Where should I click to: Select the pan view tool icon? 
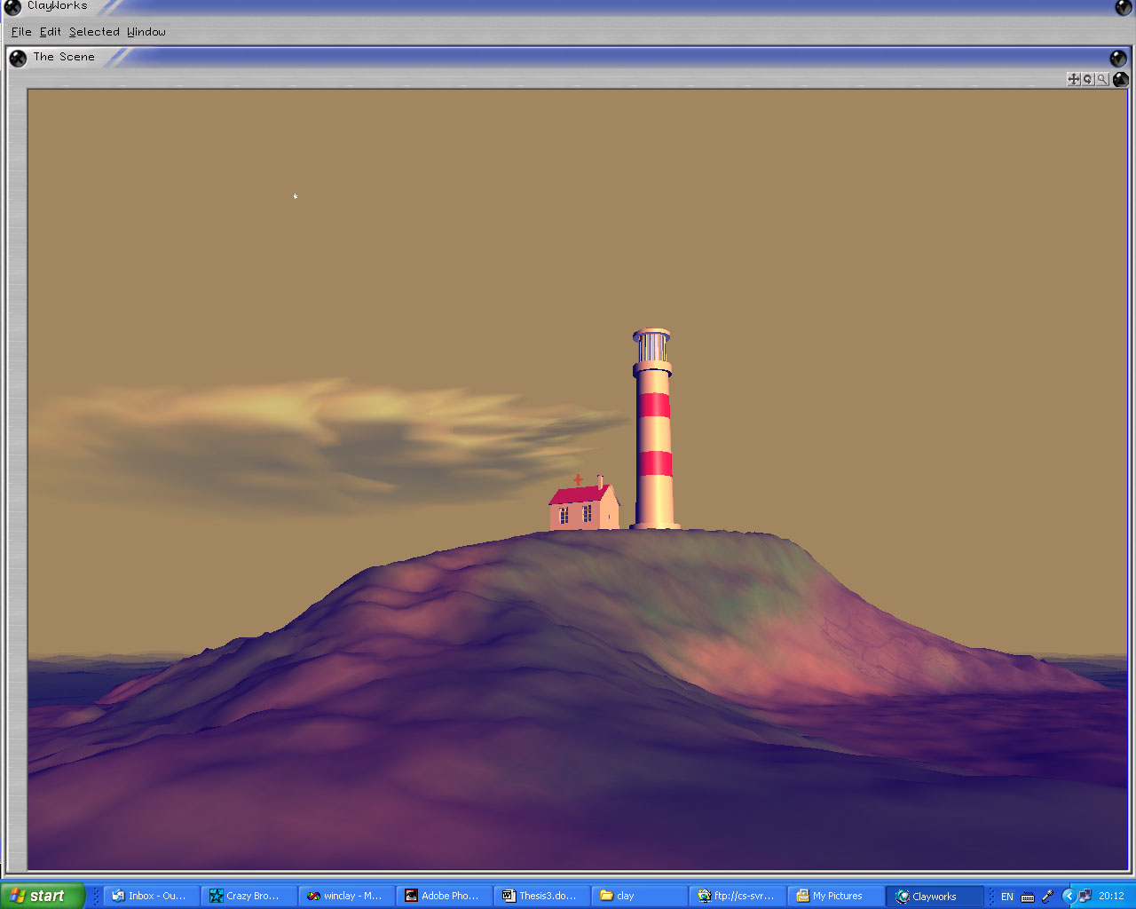click(1074, 79)
